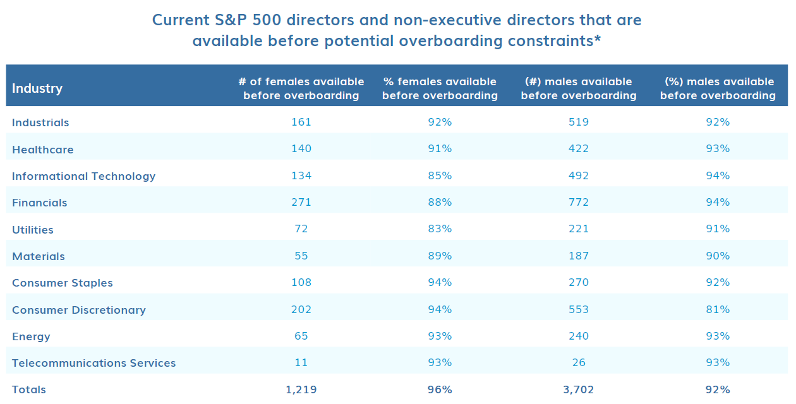Select the Utilities row label
796x404 pixels.
click(x=33, y=230)
